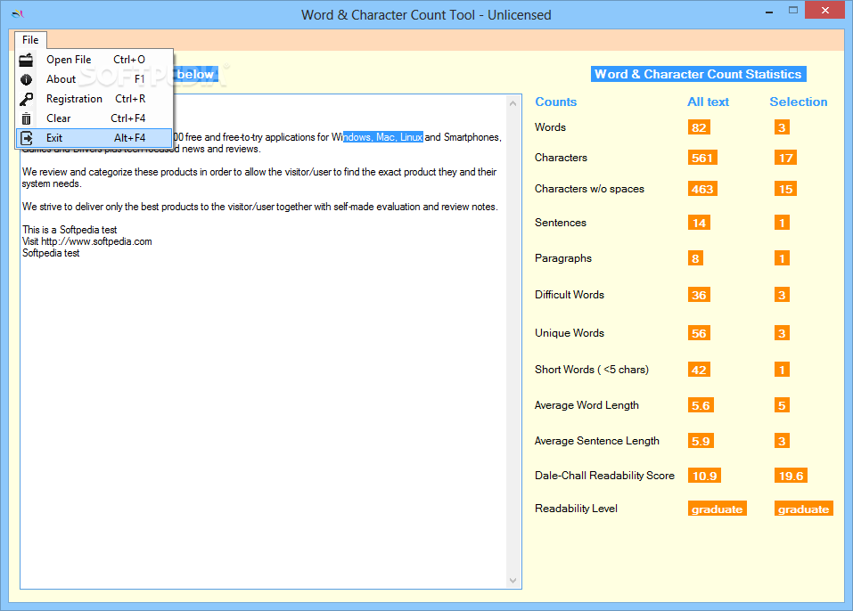
Task: Close the Word & Character Count Tool window
Action: tap(824, 11)
